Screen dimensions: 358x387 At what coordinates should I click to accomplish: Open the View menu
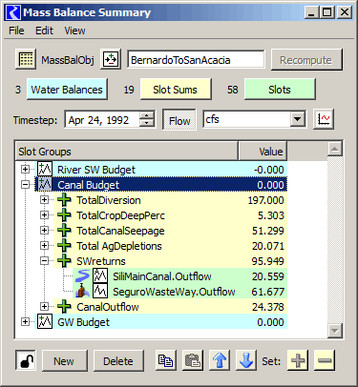click(74, 31)
